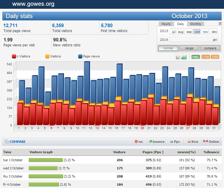Image resolution: width=224 pixels, height=188 pixels.
Task: Download data as CSV
Action: (206, 57)
